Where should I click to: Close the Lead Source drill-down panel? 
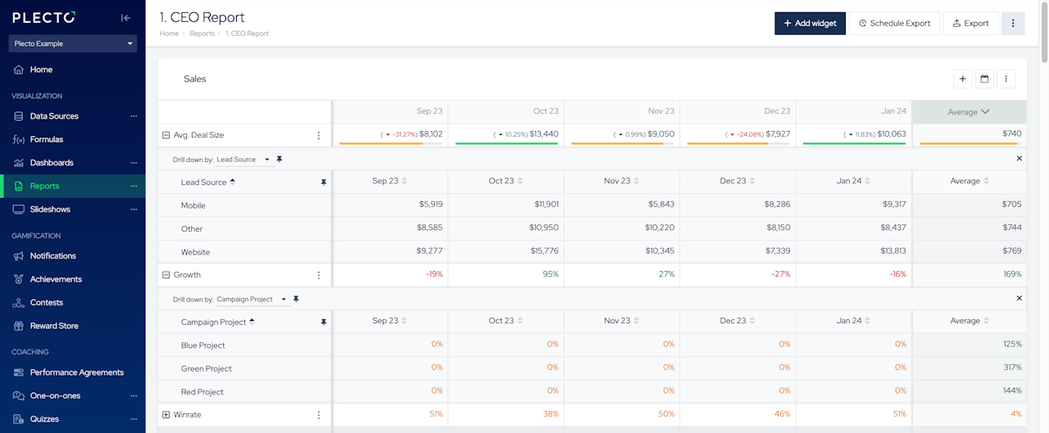(1019, 159)
